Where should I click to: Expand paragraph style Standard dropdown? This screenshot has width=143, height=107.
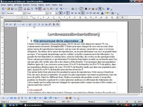[24, 13]
